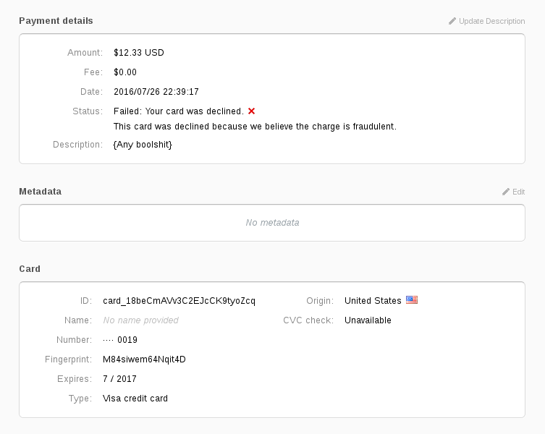545x434 pixels.
Task: Click the description value {Any boolshit}
Action: (143, 145)
